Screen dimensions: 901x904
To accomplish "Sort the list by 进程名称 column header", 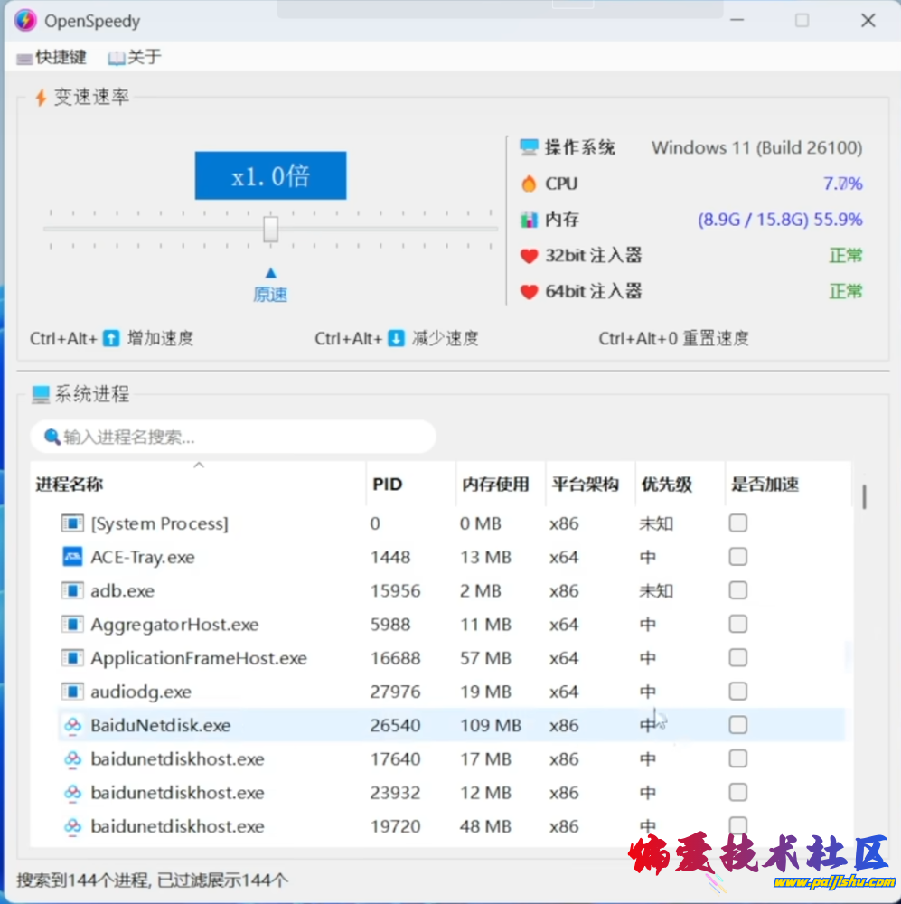I will pyautogui.click(x=70, y=485).
